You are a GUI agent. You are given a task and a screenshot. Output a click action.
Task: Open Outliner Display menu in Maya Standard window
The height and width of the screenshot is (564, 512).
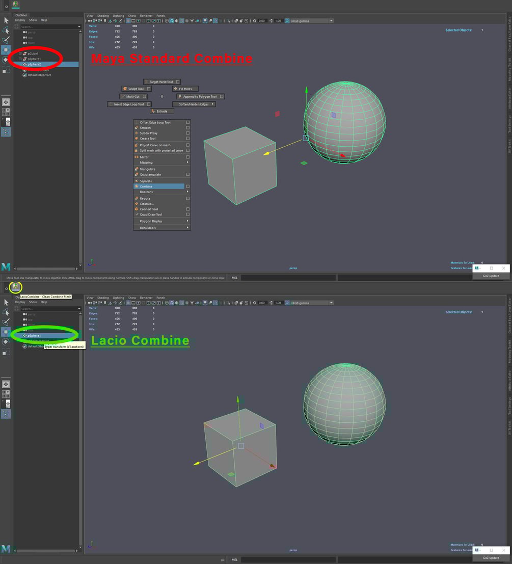pos(20,20)
